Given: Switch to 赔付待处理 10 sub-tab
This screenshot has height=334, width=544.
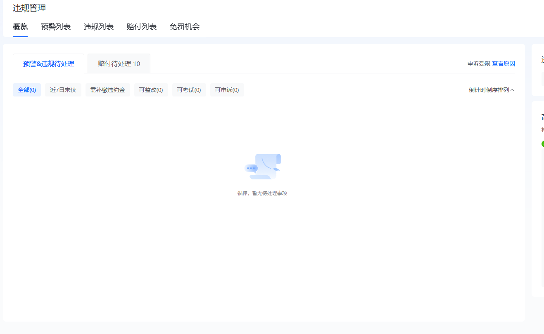Looking at the screenshot, I should (119, 64).
